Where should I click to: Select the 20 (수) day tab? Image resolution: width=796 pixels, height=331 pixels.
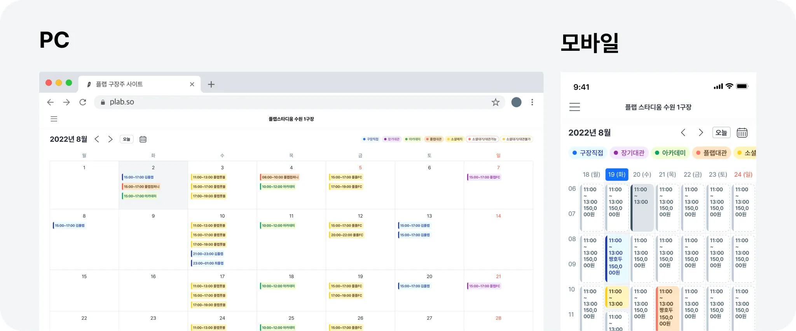(x=642, y=174)
